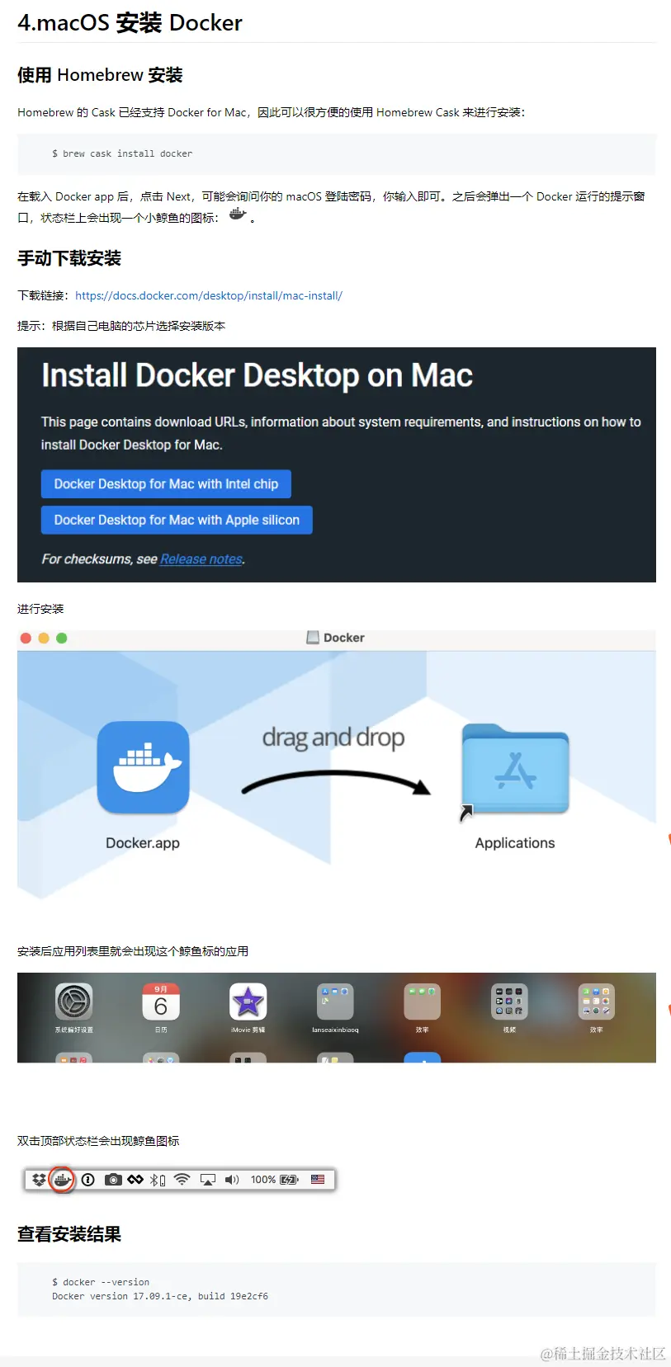Open 系统偏好设置 in Launchpad
Image resolution: width=671 pixels, height=1367 pixels.
point(73,1002)
